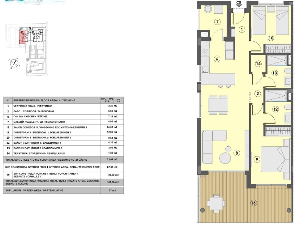Click the '20,02 m2' porch area value
The image size is (295, 228).
pyautogui.click(x=113, y=175)
